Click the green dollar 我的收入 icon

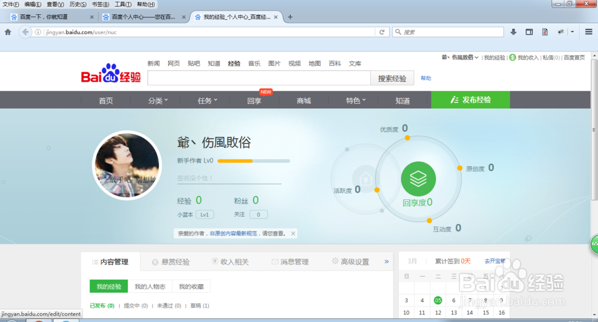pyautogui.click(x=512, y=57)
